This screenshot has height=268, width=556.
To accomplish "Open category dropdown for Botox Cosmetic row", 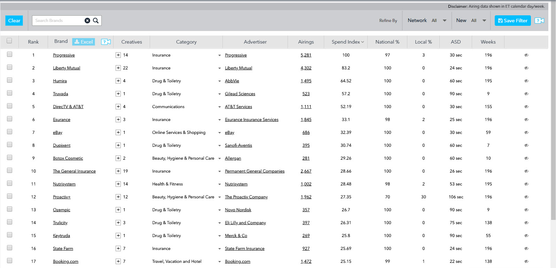I will click(x=219, y=159).
